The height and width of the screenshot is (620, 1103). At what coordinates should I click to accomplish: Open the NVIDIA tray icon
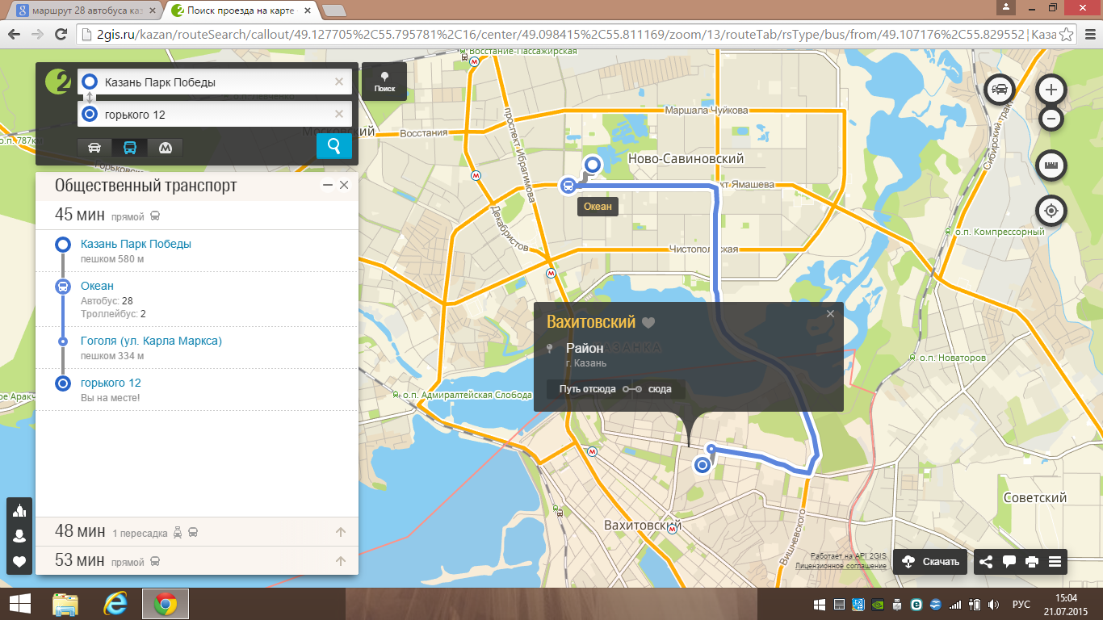click(x=878, y=604)
